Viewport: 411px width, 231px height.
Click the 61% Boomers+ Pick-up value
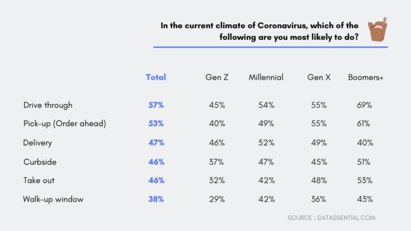click(x=364, y=124)
